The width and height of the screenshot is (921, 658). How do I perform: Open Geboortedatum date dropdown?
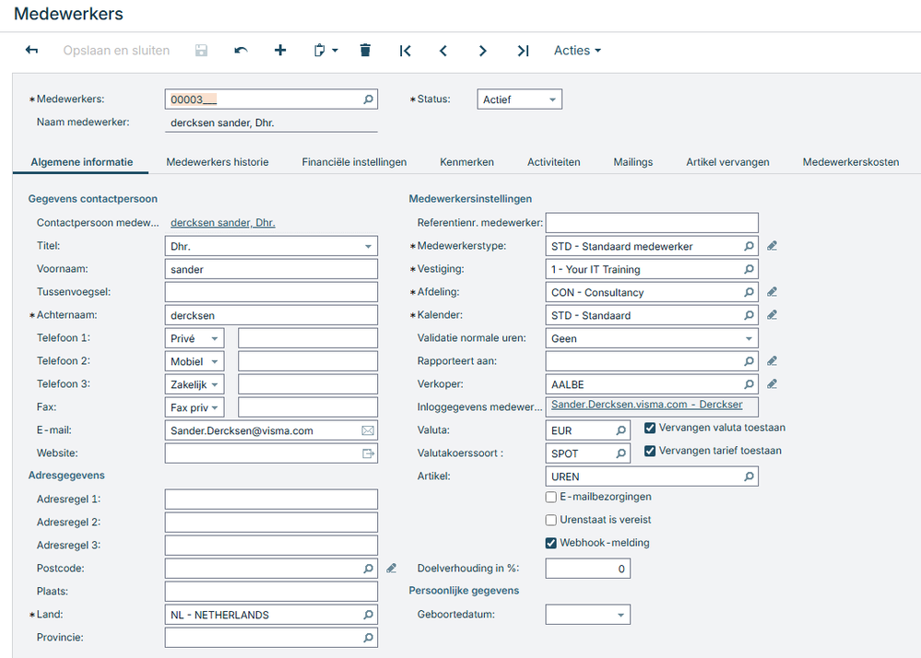(620, 616)
